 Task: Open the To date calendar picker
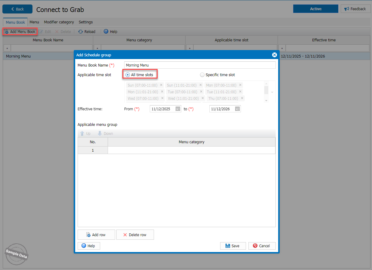(x=237, y=109)
